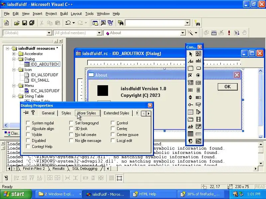
Task: Open the About members dropdown arrow
Action: (183, 33)
